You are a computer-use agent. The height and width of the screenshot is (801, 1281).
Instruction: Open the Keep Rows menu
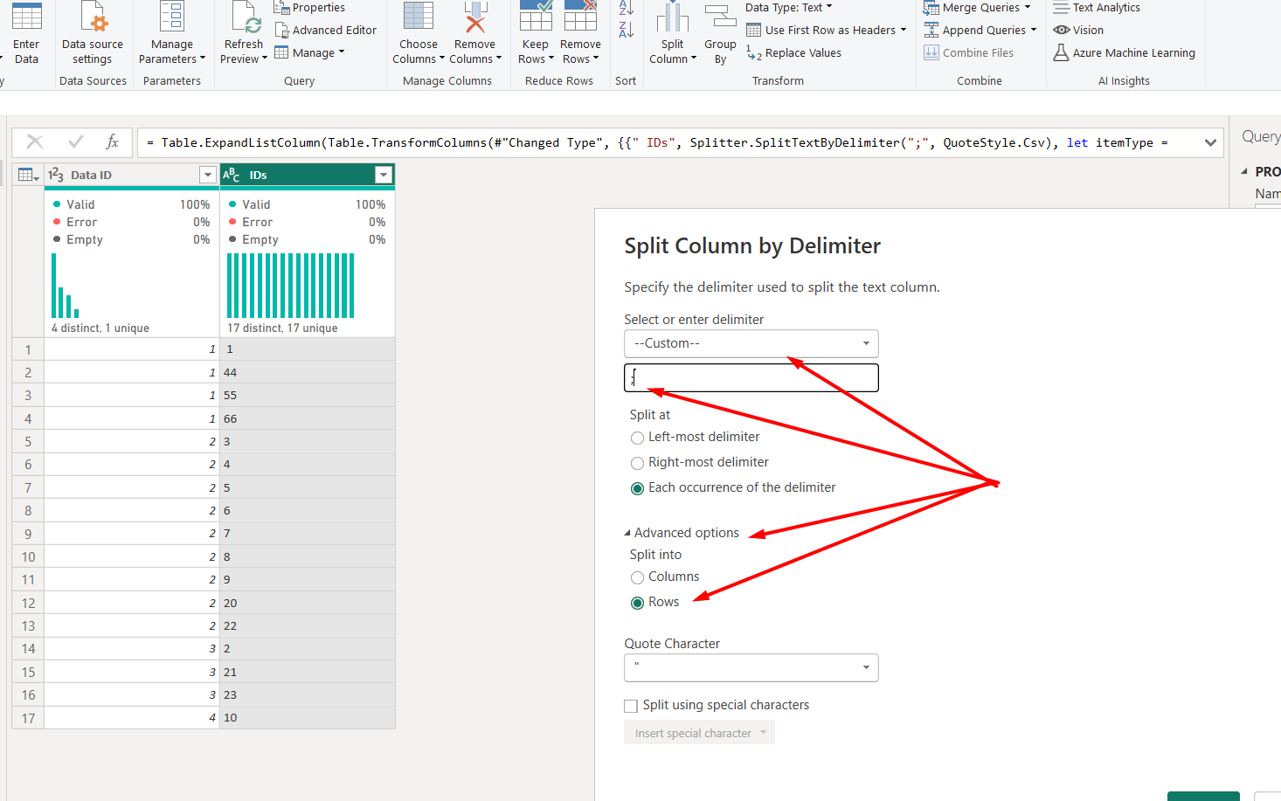(536, 33)
